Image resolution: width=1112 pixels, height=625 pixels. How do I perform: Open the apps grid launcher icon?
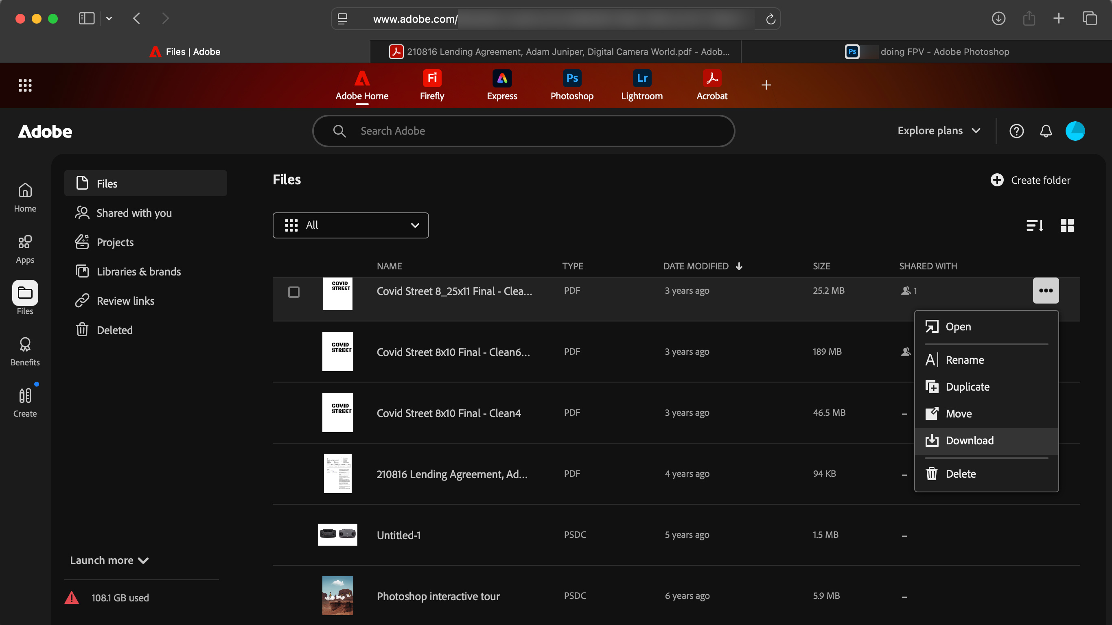coord(25,85)
